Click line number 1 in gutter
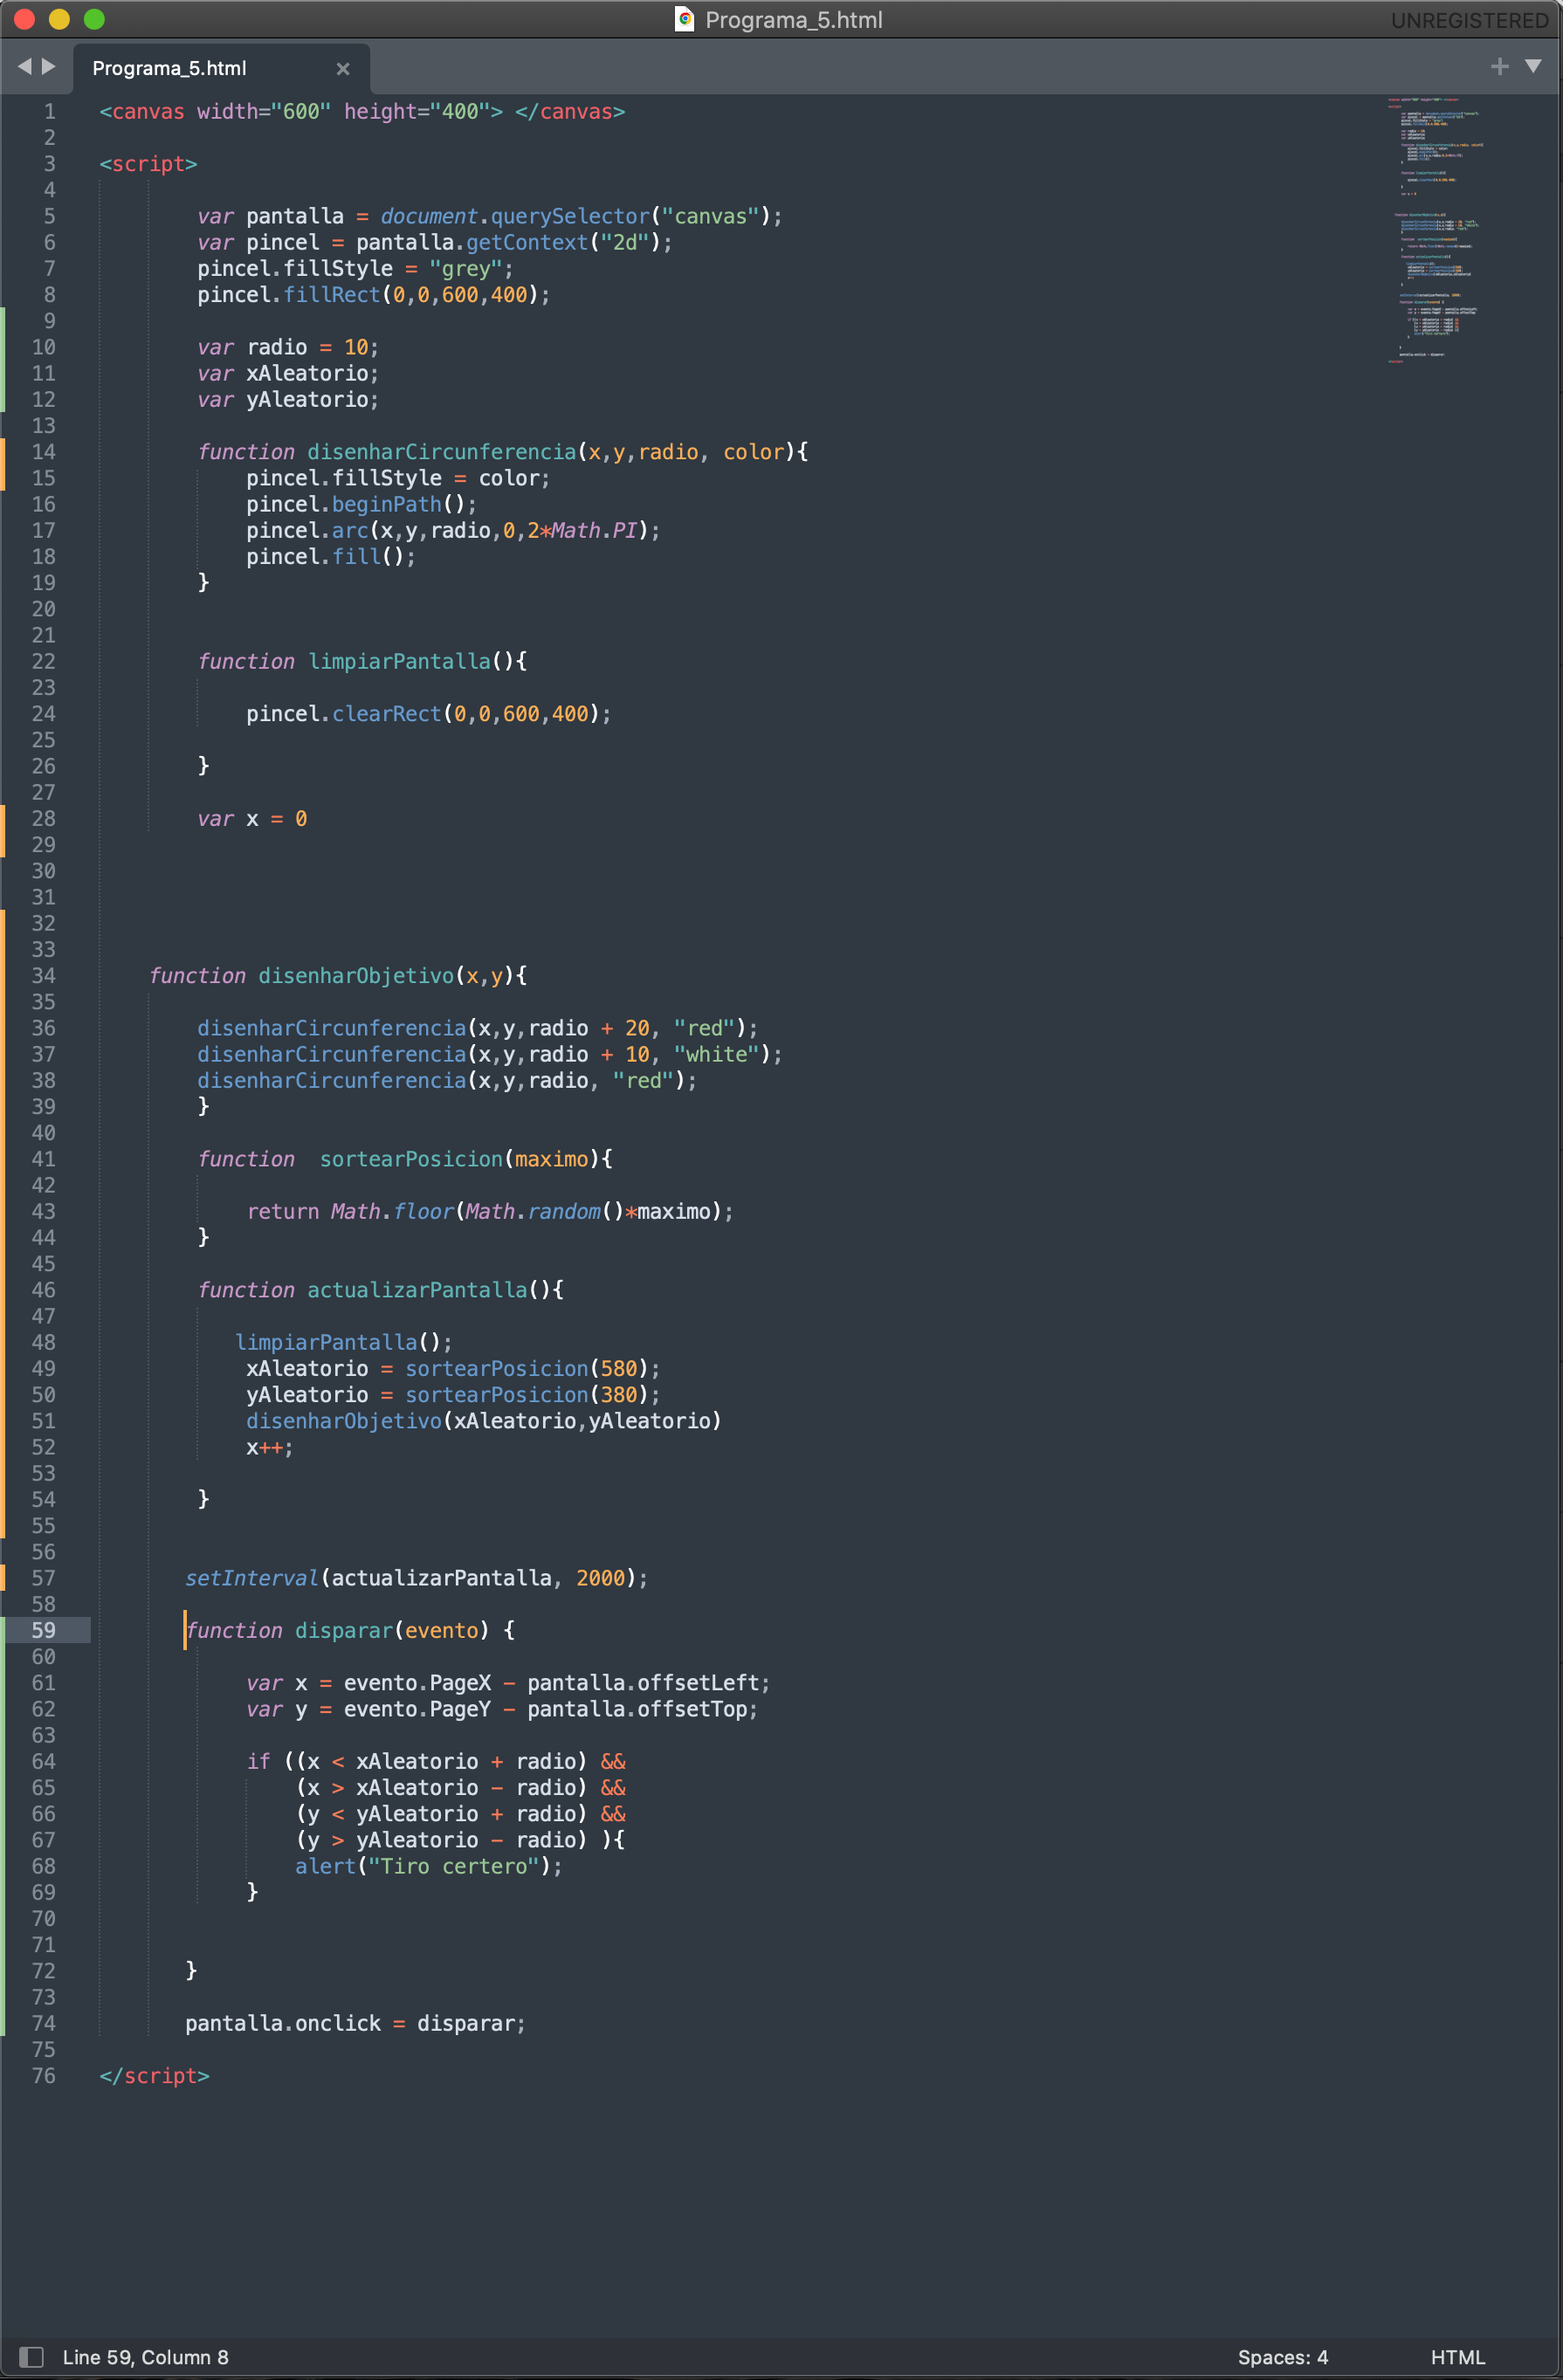 pyautogui.click(x=49, y=111)
